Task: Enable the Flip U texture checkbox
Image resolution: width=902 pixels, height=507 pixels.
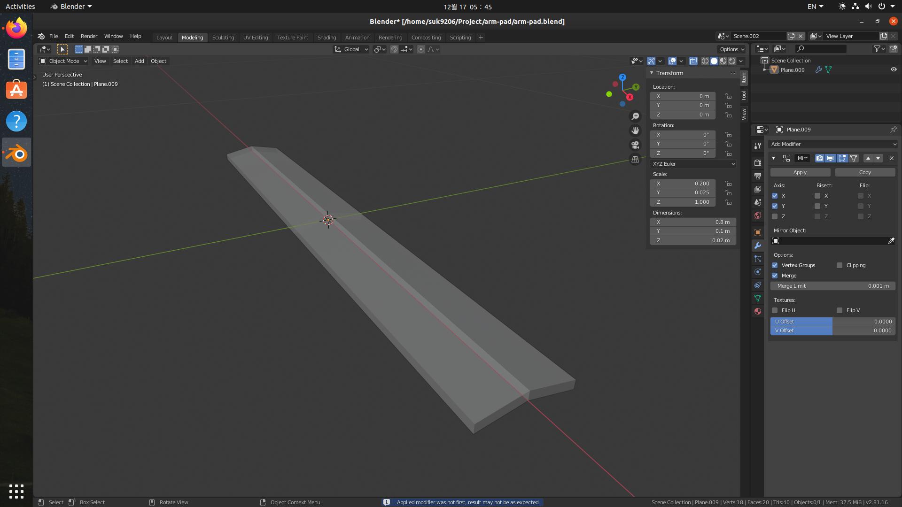Action: coord(775,310)
